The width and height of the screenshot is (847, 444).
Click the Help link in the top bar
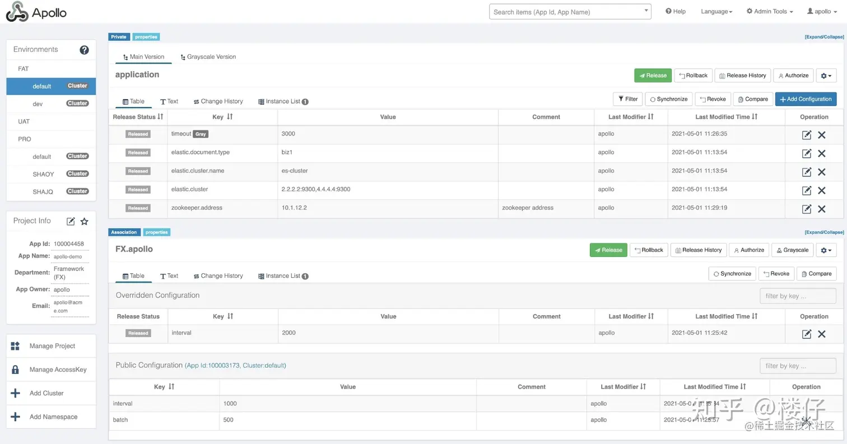pyautogui.click(x=676, y=11)
